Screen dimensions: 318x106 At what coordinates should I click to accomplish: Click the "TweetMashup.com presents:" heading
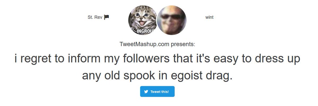(157, 44)
